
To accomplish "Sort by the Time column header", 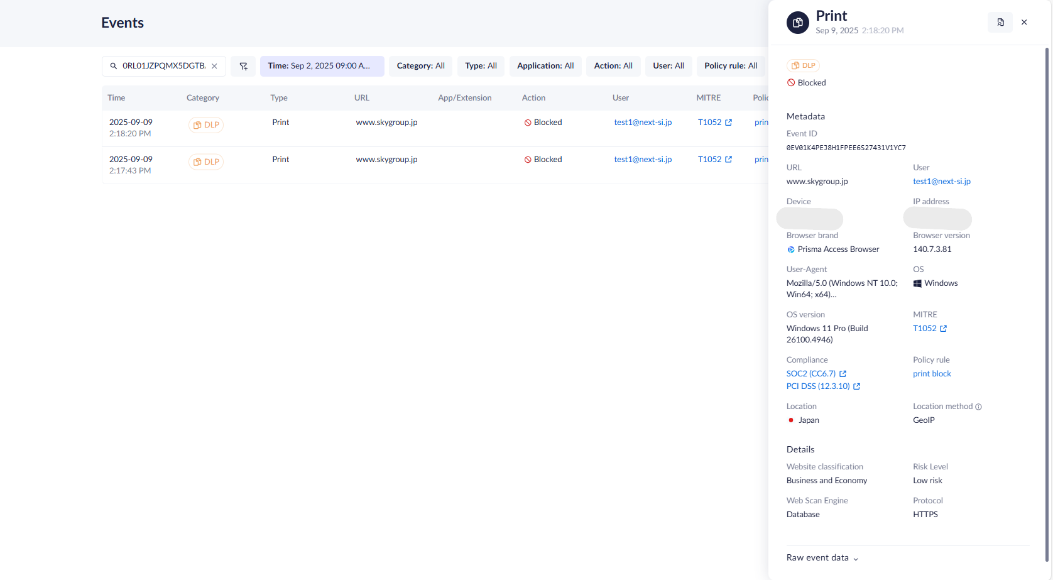I will point(116,98).
